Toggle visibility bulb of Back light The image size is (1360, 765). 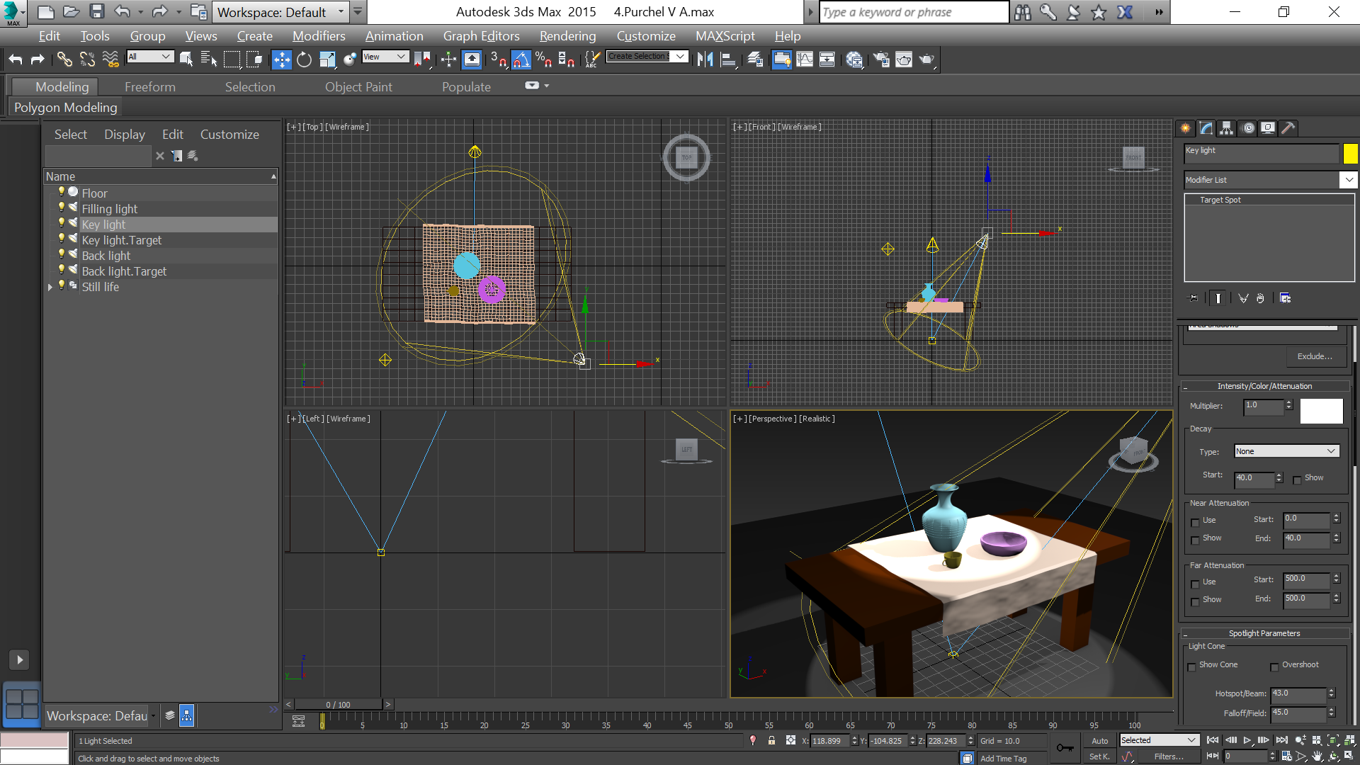coord(62,255)
